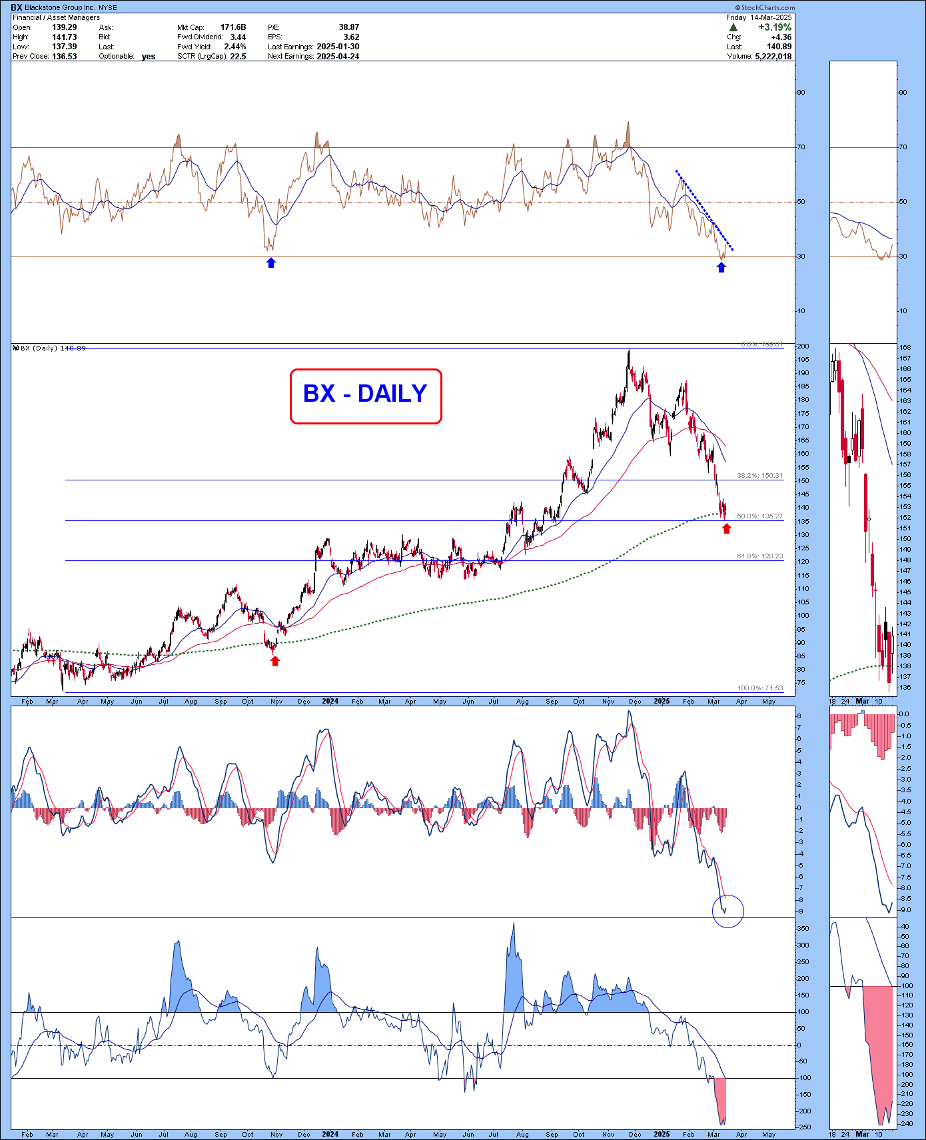Select the BX - DAILY title box

click(366, 396)
